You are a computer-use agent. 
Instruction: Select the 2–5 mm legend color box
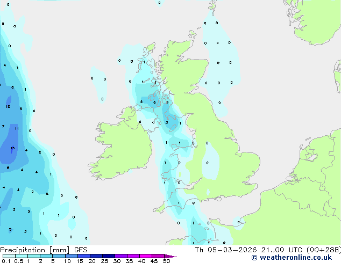point(46,256)
